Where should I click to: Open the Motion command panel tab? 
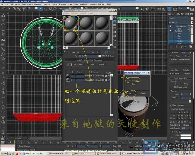[183, 14]
